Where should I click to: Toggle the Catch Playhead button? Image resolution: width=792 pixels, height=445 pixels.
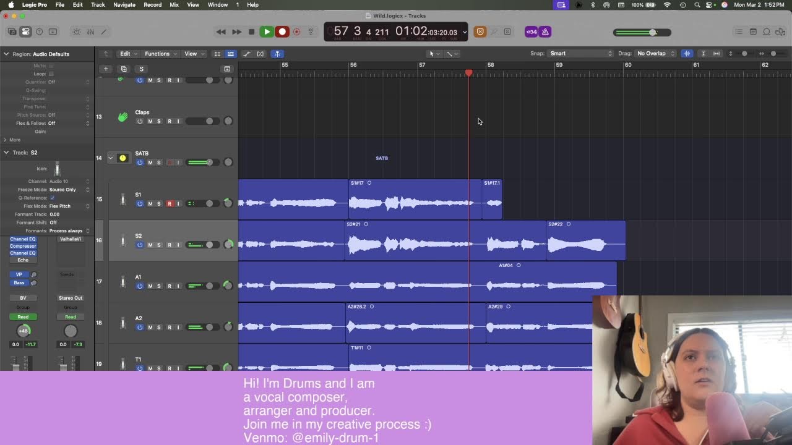click(x=277, y=54)
